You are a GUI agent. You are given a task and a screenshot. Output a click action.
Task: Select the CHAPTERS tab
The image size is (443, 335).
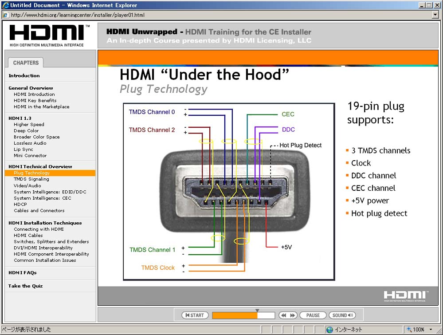click(x=26, y=63)
